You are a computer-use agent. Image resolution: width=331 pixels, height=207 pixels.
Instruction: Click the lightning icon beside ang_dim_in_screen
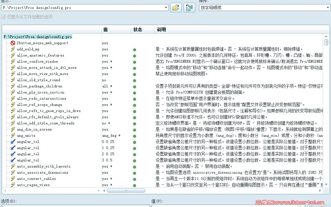13,129
